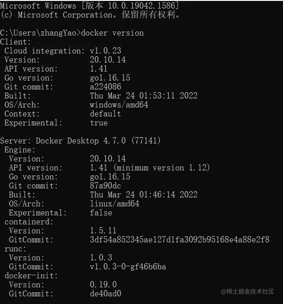283x304 pixels.
Task: Click the Server build date ending 01:46:14 2022
Action: click(x=143, y=195)
